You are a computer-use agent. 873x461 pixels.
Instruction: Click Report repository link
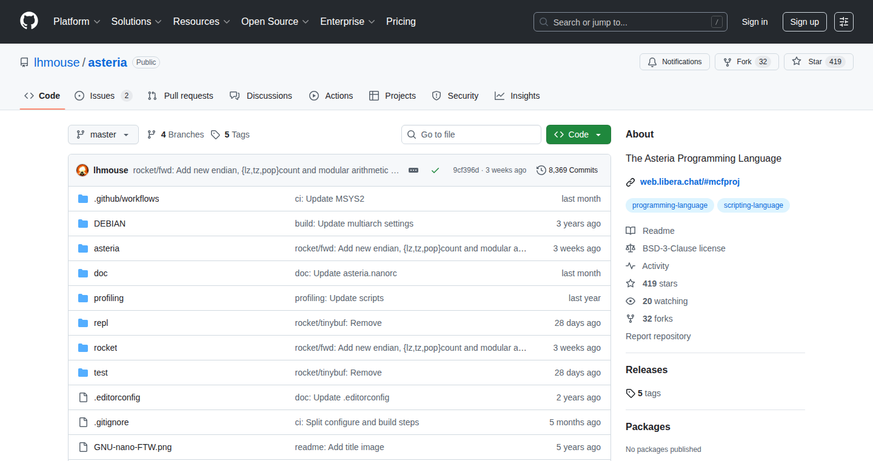coord(658,336)
